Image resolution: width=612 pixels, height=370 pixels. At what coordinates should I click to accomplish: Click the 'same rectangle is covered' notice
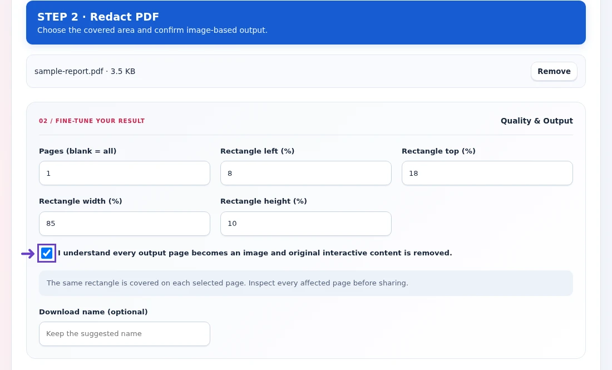click(x=305, y=283)
